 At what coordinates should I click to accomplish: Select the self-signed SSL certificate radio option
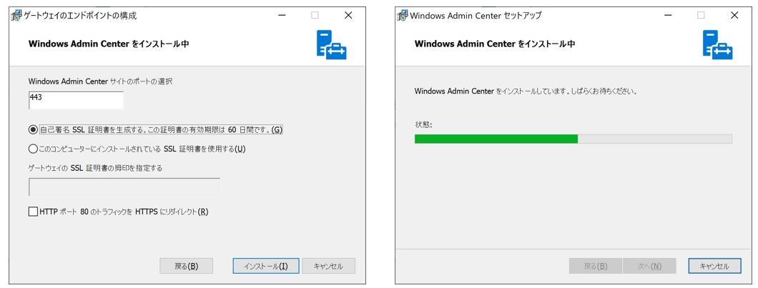point(33,129)
